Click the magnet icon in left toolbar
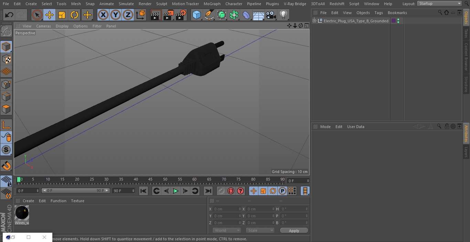This screenshot has width=470, height=242. click(6, 166)
